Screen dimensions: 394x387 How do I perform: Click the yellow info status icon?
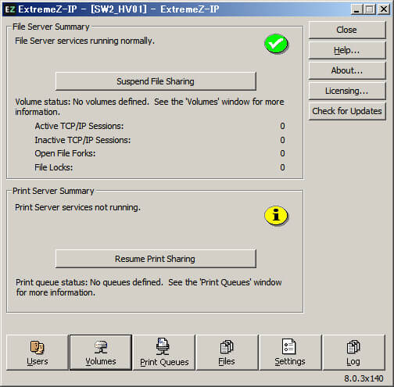pos(276,216)
